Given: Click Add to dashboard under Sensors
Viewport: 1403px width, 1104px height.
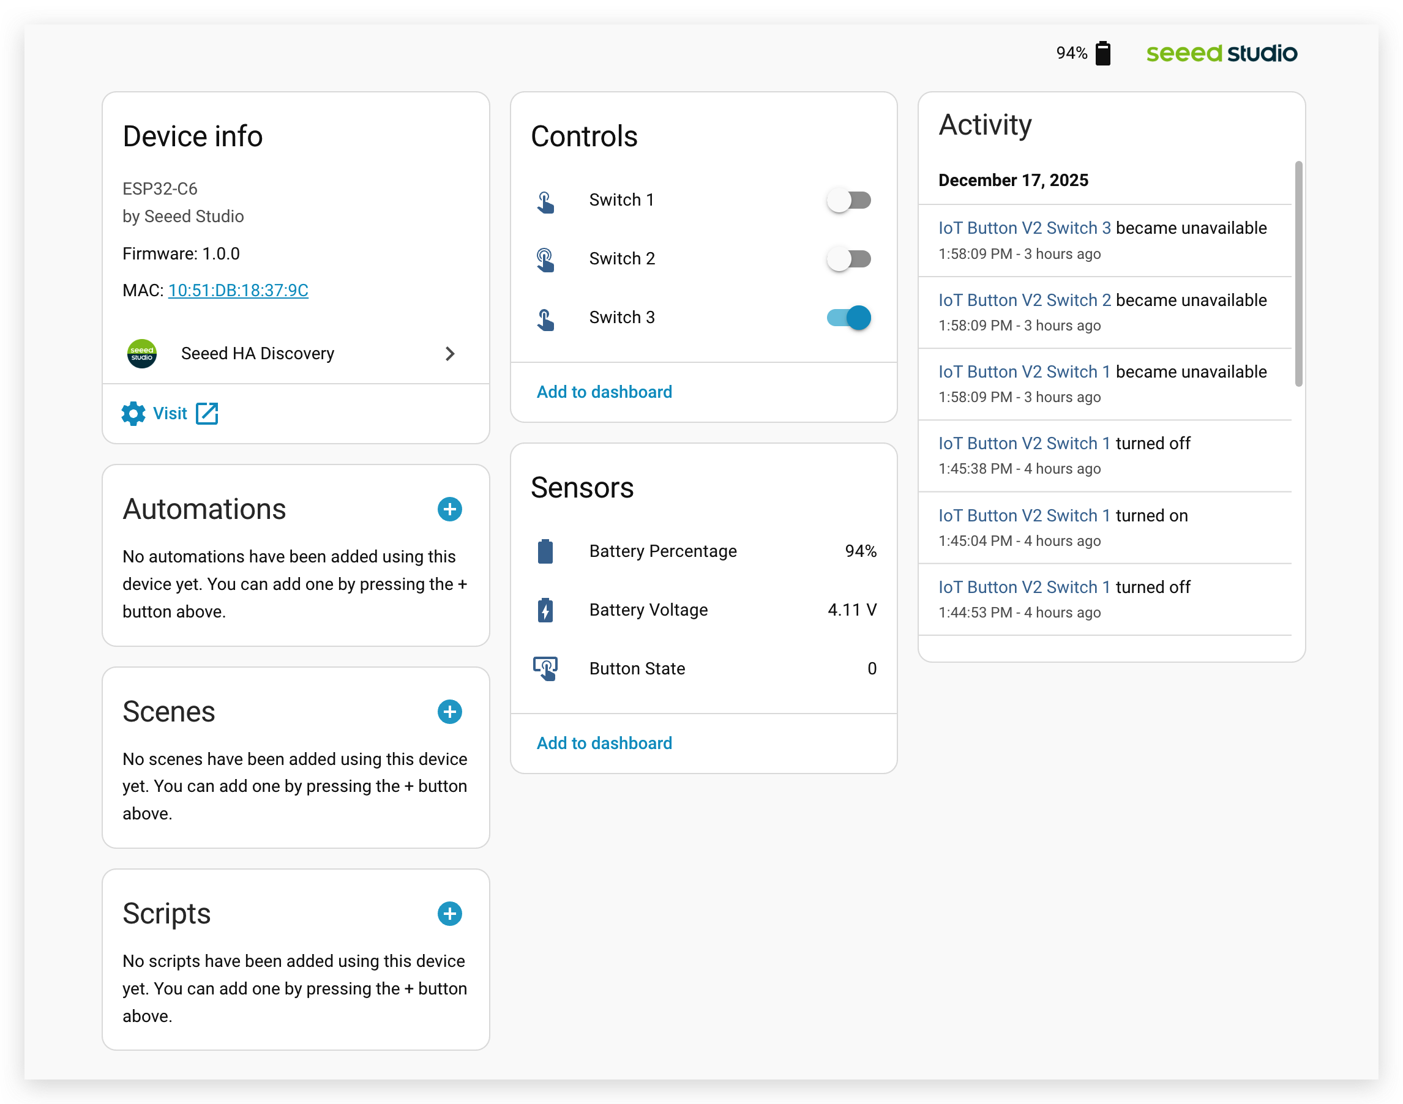Looking at the screenshot, I should 604,744.
